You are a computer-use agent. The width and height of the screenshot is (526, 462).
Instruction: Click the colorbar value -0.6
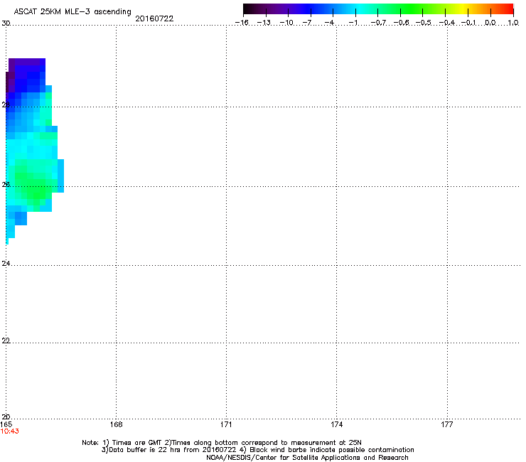coord(401,23)
